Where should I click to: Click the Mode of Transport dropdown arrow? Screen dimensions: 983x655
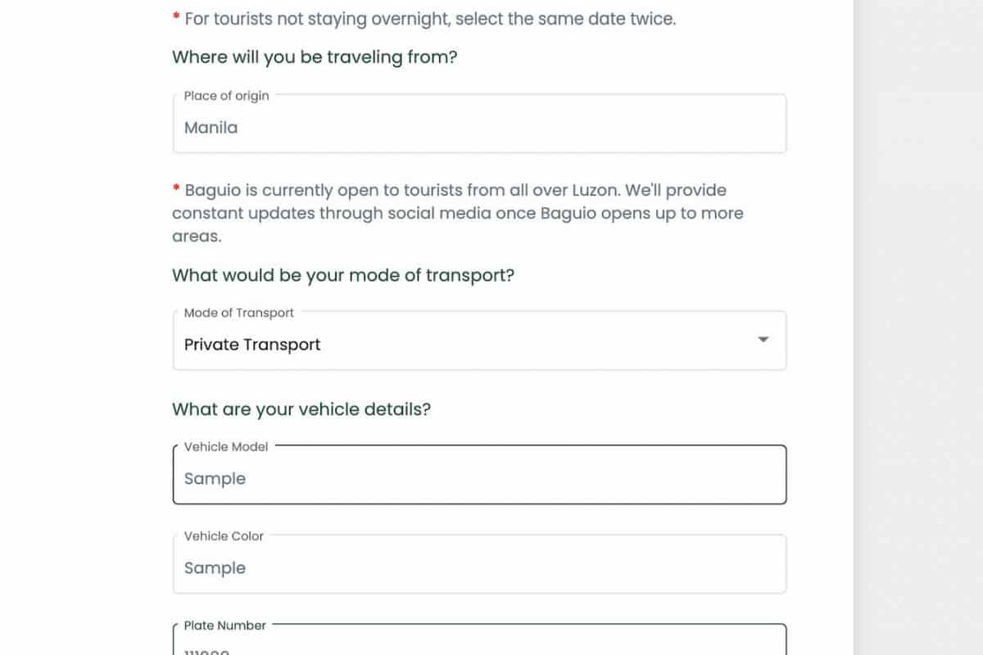pos(763,340)
